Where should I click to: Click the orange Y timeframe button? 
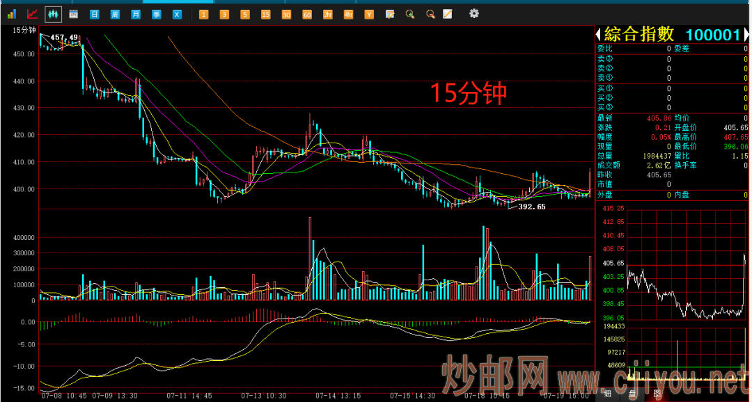click(x=369, y=15)
